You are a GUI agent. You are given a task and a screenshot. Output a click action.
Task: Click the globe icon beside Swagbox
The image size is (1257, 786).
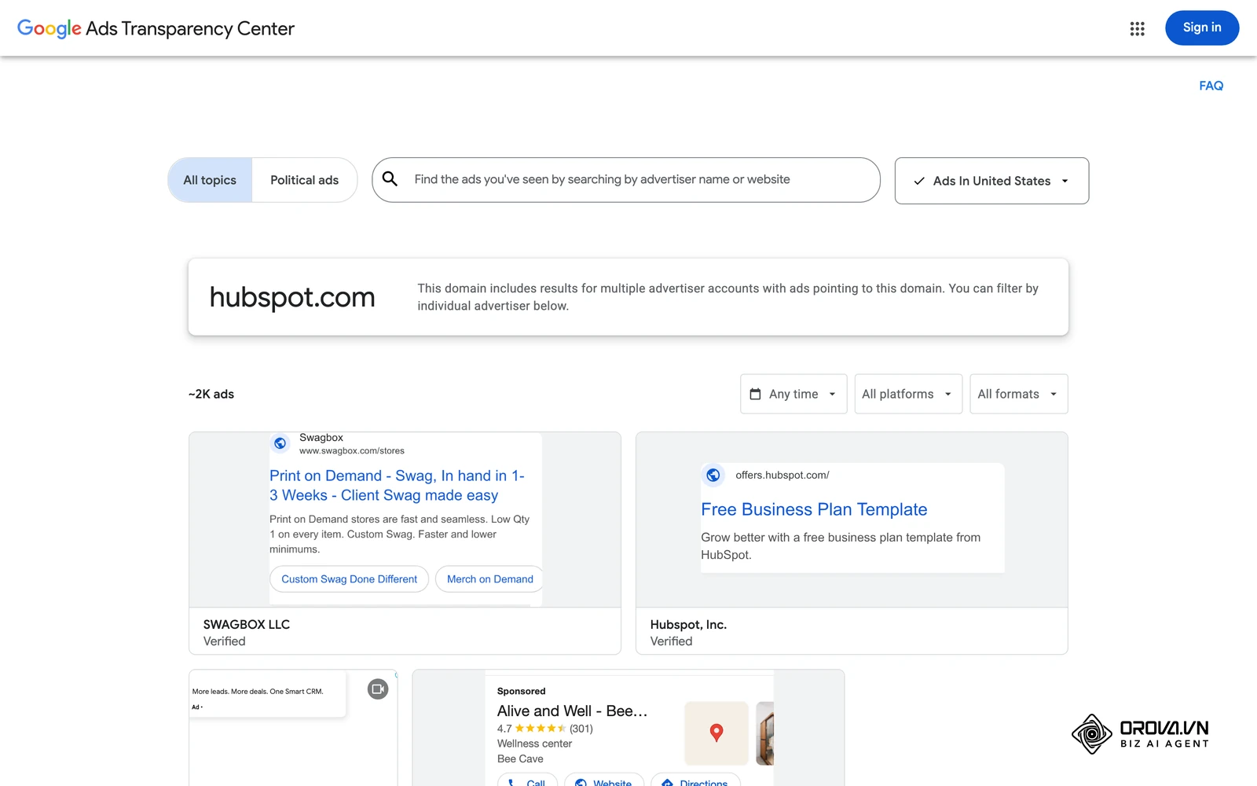(280, 443)
